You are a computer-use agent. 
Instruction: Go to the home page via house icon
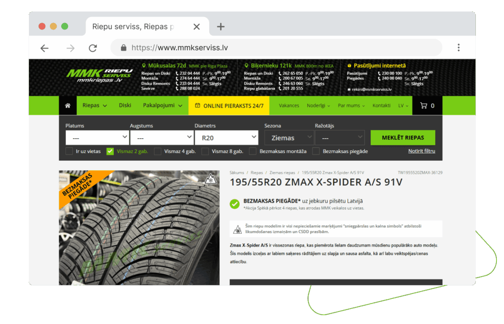click(x=68, y=106)
